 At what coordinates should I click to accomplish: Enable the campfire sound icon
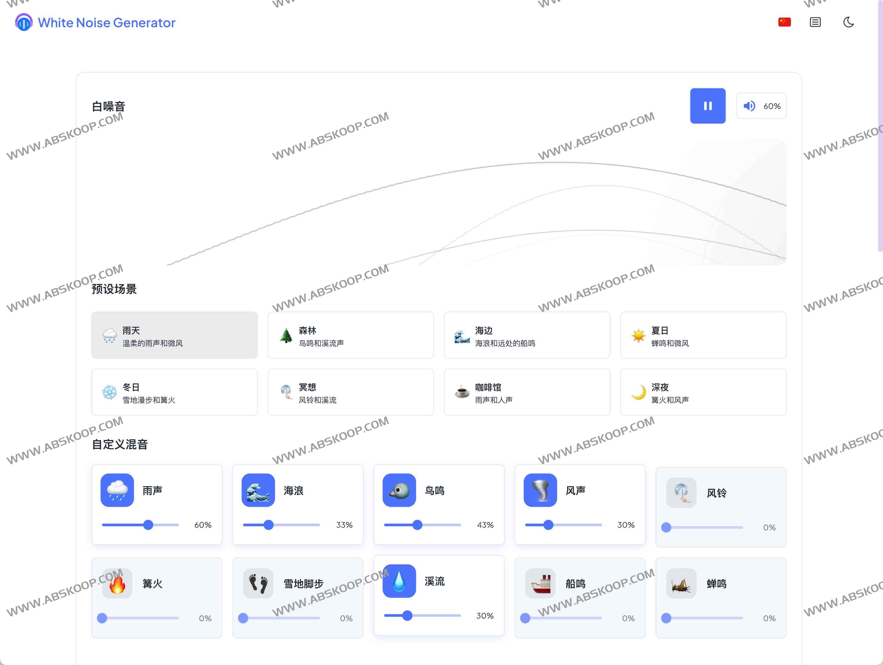117,584
